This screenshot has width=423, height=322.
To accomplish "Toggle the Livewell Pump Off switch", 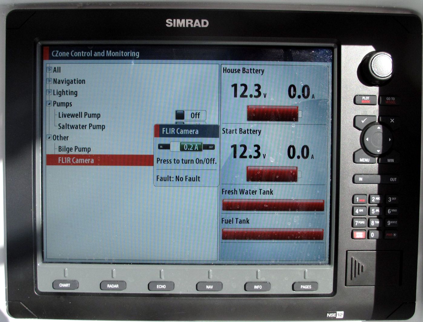I will click(191, 115).
